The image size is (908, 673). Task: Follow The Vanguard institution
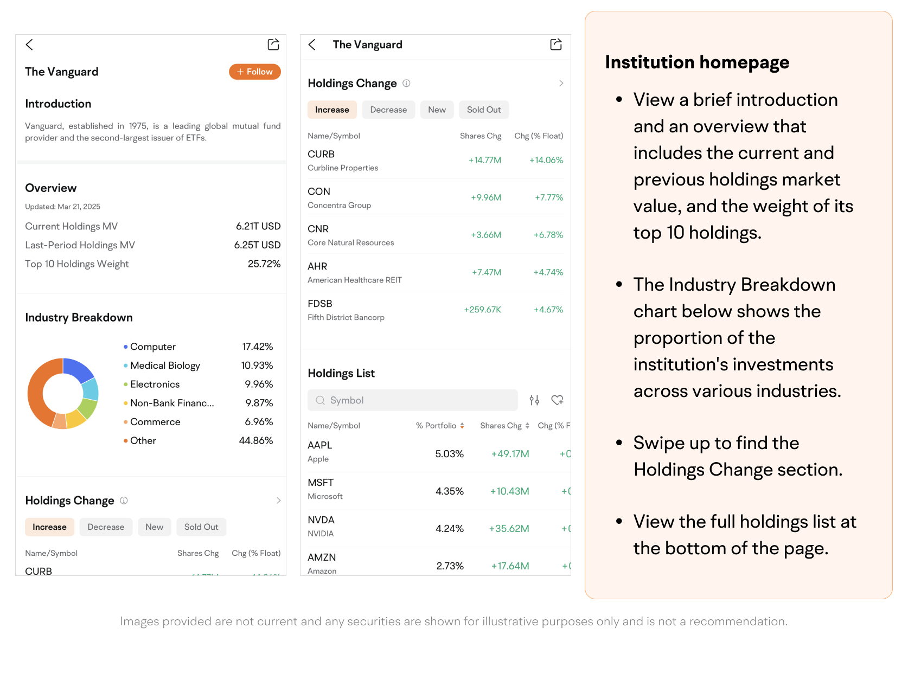coord(254,72)
